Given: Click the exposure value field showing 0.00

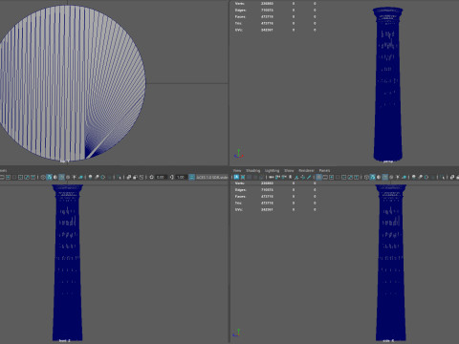Looking at the screenshot, I should [161, 177].
